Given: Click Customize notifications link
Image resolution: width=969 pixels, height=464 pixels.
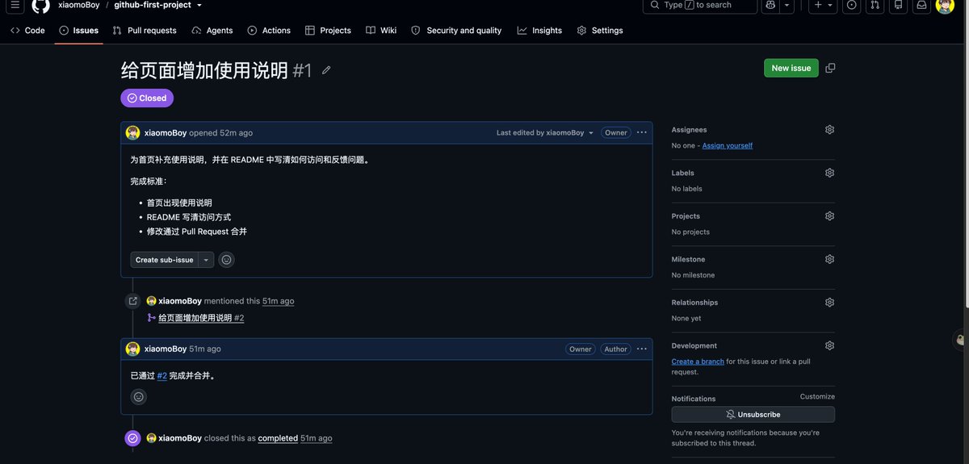Looking at the screenshot, I should point(817,397).
